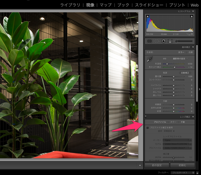Toggle the filter lock switch at bottom right
This screenshot has height=175, width=201.
[197, 173]
